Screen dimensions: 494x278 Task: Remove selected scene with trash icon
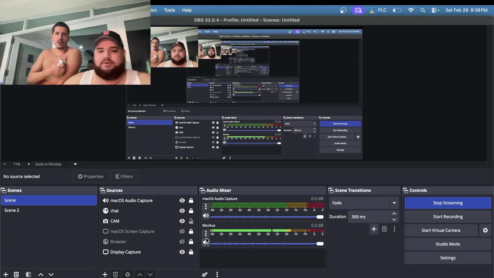pos(16,275)
